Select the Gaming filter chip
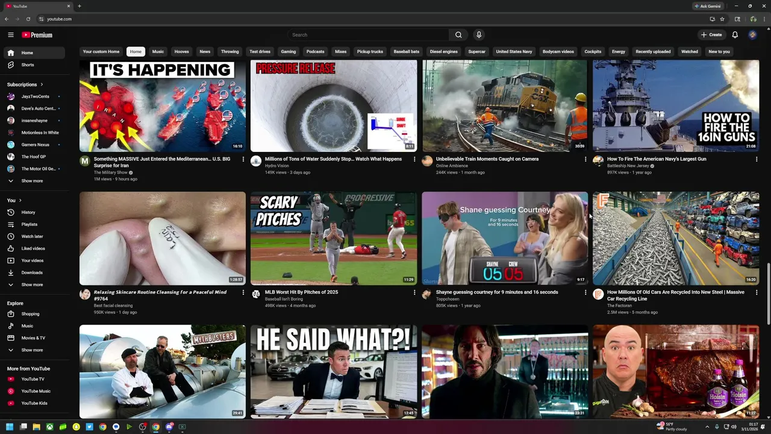771x434 pixels. point(289,52)
